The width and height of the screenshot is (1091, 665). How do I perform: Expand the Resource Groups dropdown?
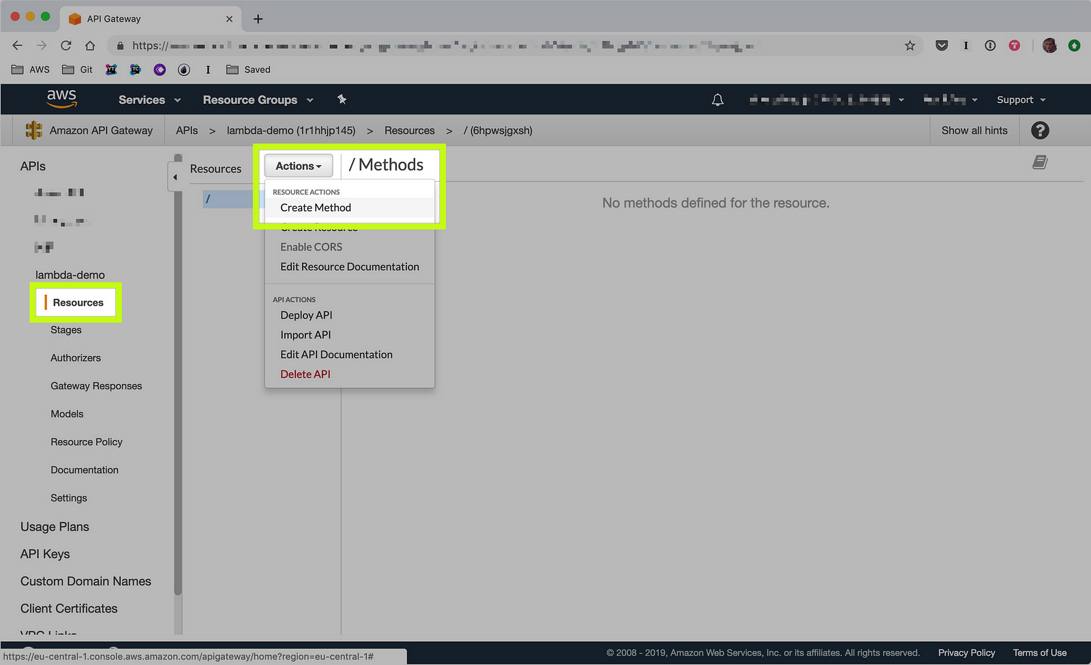(x=258, y=100)
